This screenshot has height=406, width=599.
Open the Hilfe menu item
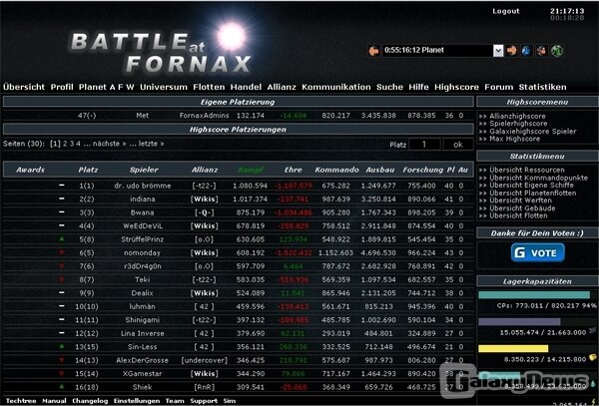(x=418, y=87)
